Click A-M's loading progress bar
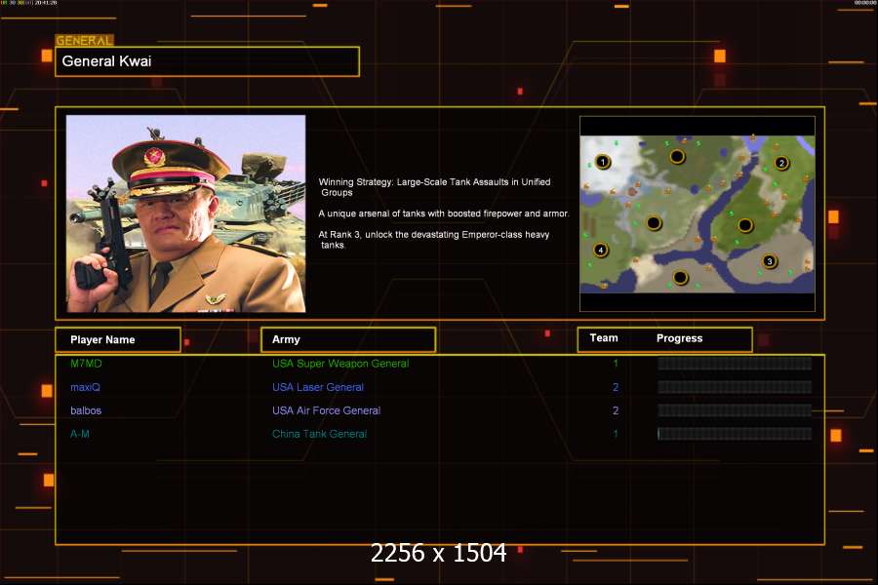Viewport: 878px width, 585px height. click(x=735, y=434)
